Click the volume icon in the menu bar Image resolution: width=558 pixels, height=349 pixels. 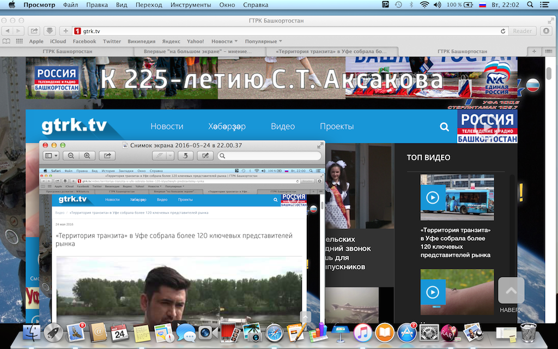click(438, 5)
